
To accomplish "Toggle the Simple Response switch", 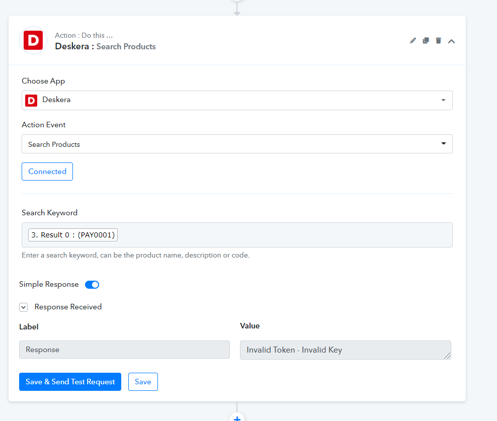I will point(92,285).
